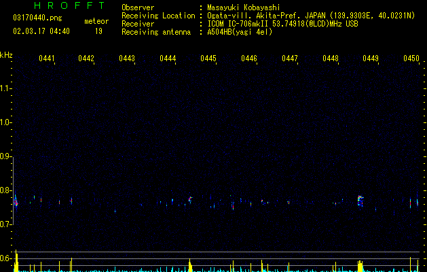Image resolution: width=427 pixels, height=272 pixels.
Task: Click the 0449 time marker
Action: [x=371, y=58]
